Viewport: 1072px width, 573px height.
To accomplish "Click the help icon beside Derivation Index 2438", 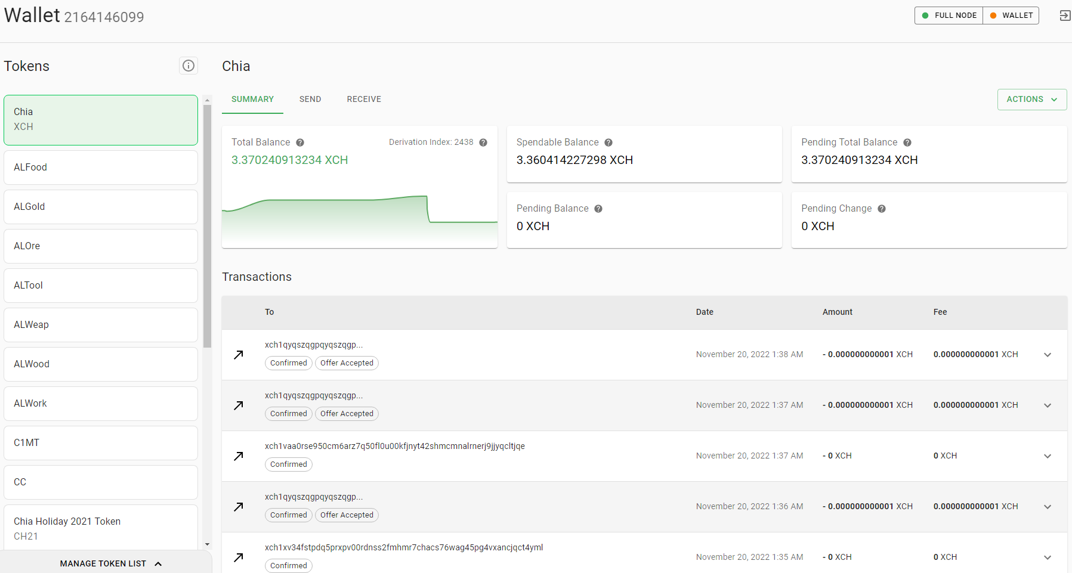I will tap(483, 142).
